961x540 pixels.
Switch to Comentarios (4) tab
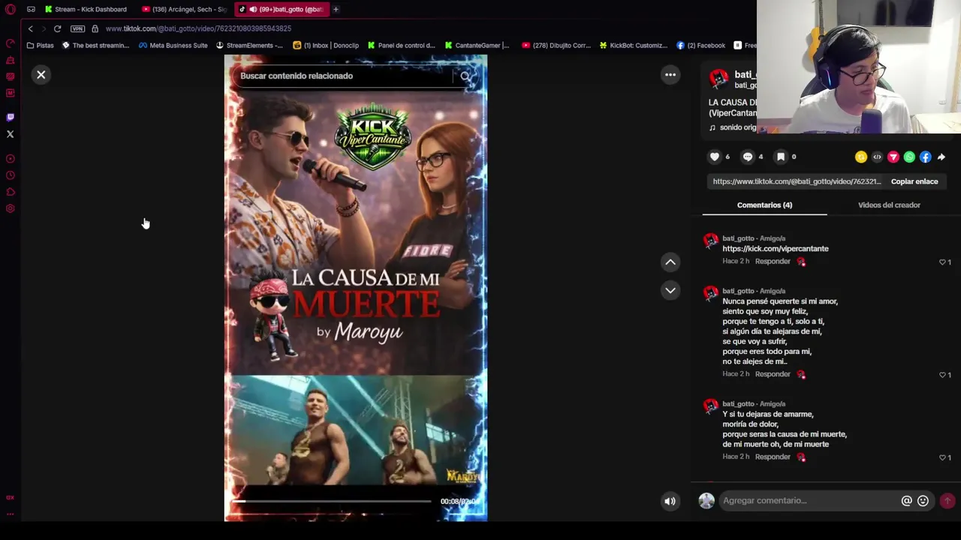(764, 205)
